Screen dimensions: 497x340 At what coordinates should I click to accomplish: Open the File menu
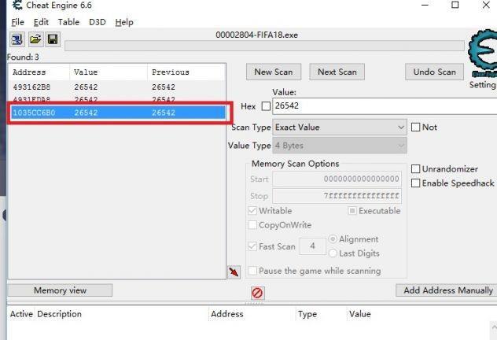pyautogui.click(x=17, y=22)
